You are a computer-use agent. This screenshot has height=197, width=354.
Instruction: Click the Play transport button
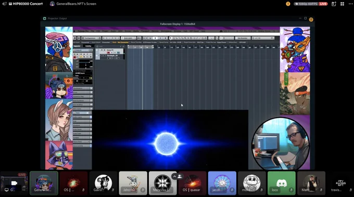160,38
